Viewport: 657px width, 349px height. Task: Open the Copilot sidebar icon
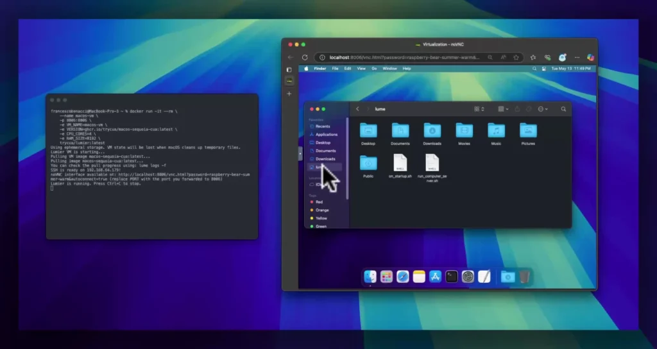[590, 57]
